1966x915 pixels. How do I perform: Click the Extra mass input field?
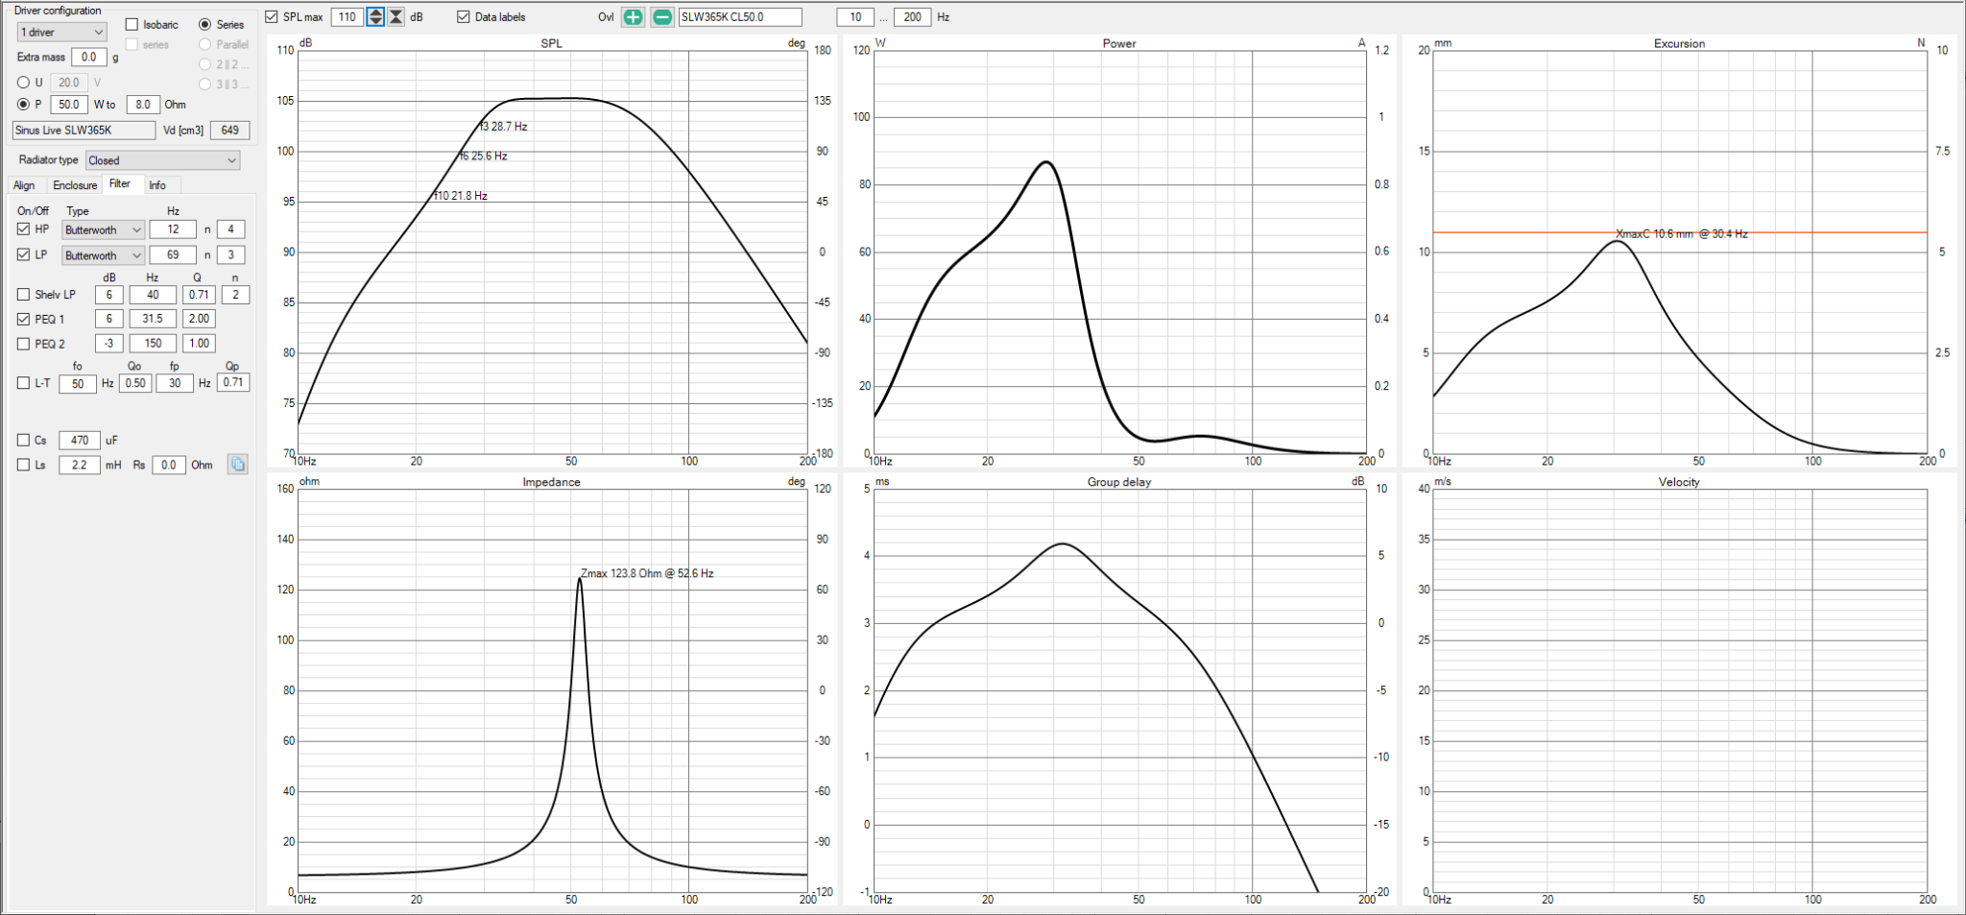[x=89, y=58]
